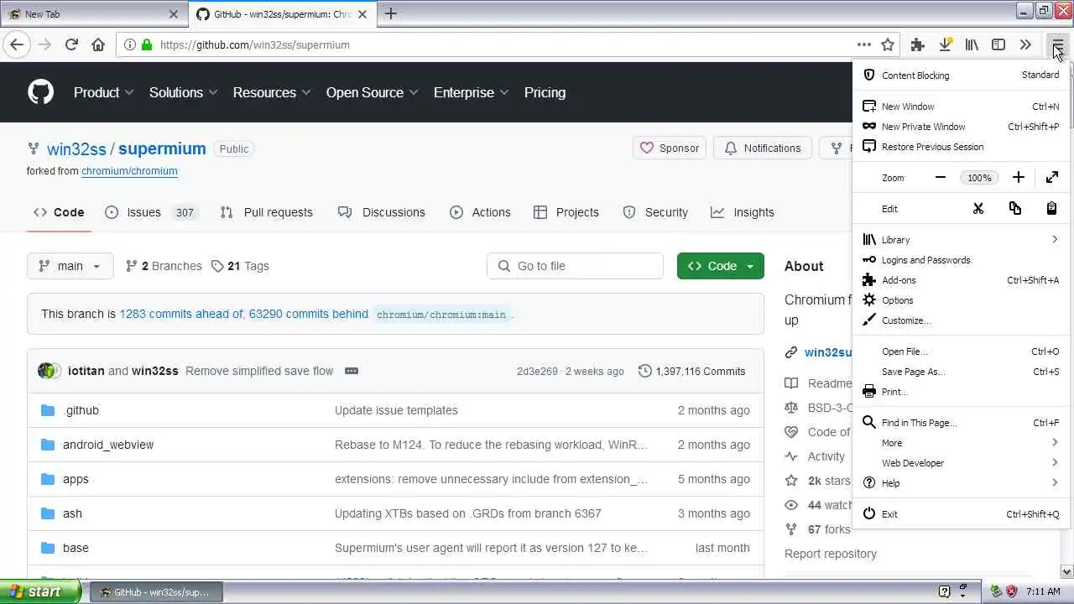Switch to the Issues repository tab
Screen dimensions: 1074x604
tap(152, 212)
